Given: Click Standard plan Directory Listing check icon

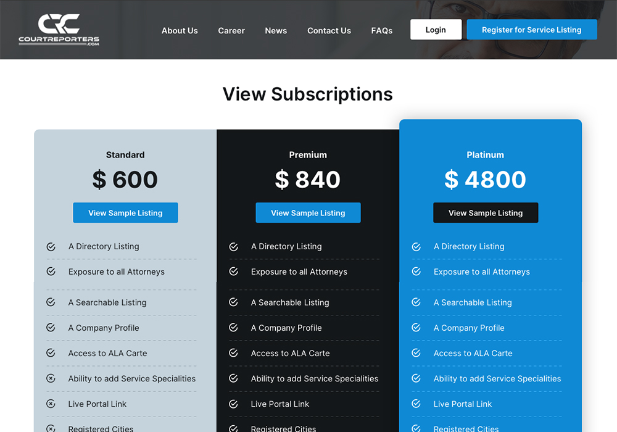Looking at the screenshot, I should click(51, 247).
